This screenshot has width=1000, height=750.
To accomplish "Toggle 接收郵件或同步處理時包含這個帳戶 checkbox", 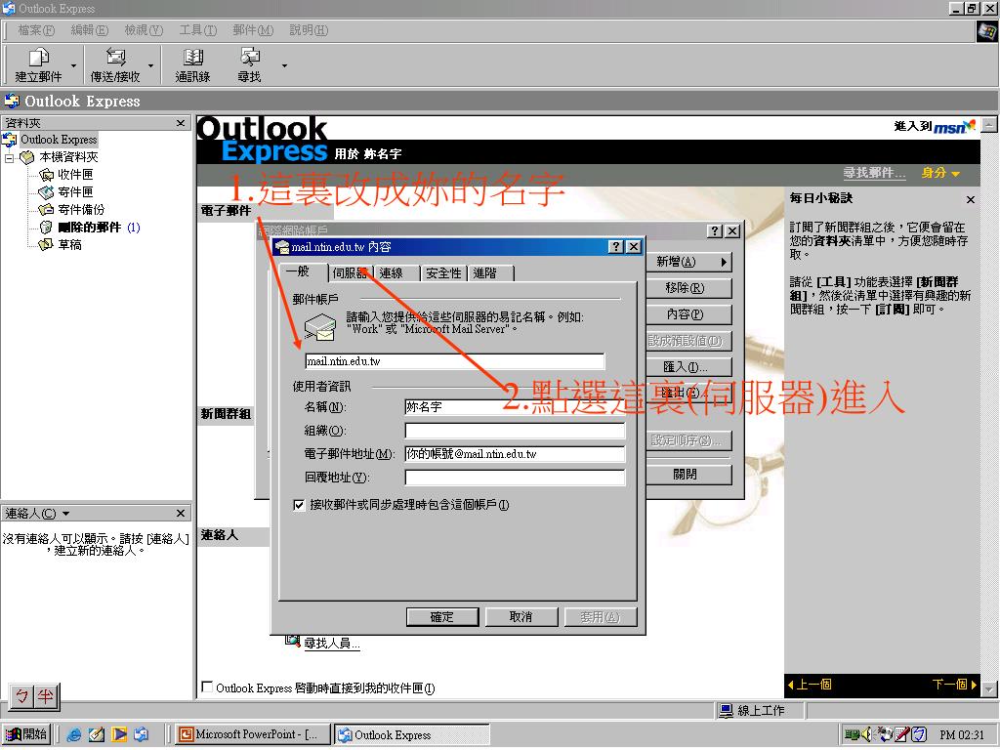I will coord(299,505).
